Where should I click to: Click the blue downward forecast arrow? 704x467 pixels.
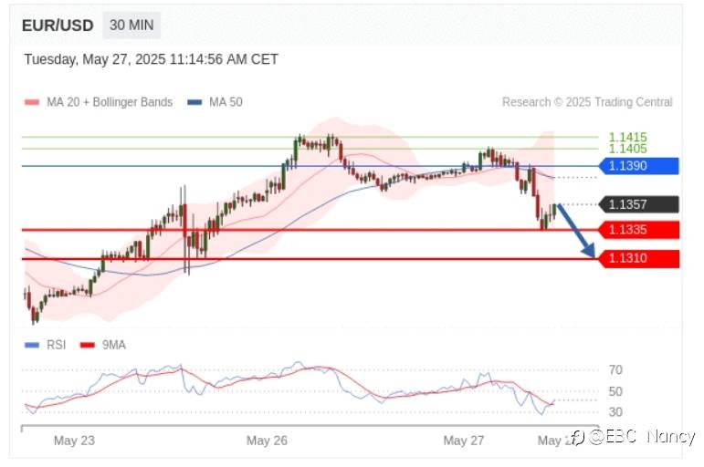pyautogui.click(x=576, y=230)
